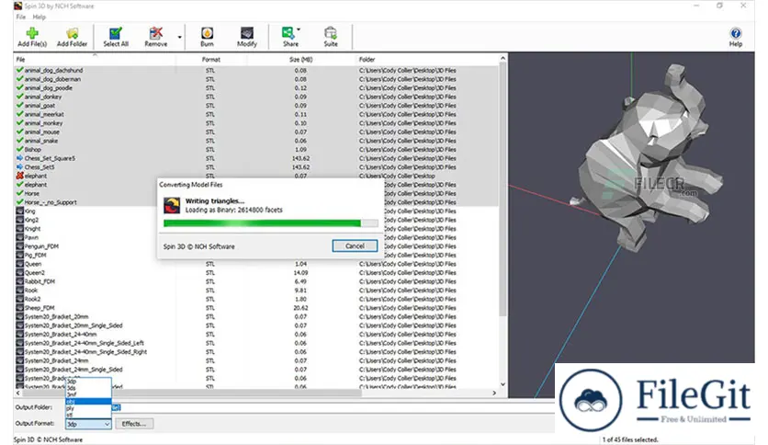Viewport: 768px width, 445px height.
Task: Click the thumbnail icon beside Sheep_FDM
Action: (19, 308)
